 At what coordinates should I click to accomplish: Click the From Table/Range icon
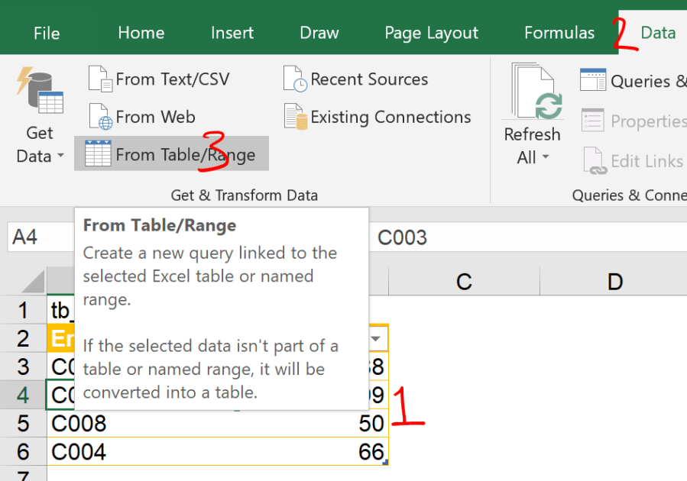point(98,154)
